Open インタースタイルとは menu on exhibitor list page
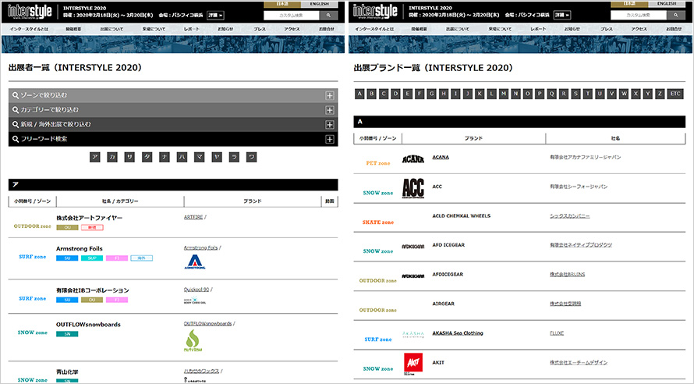Image resolution: width=694 pixels, height=384 pixels. tap(29, 29)
